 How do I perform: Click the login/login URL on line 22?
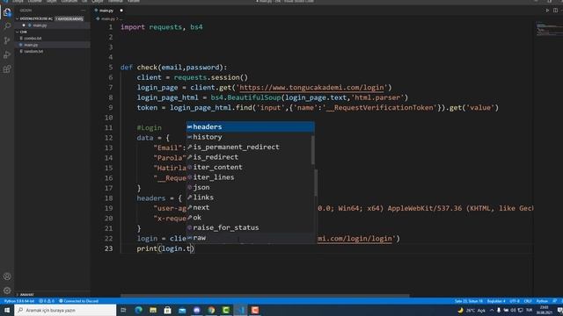tap(355, 239)
